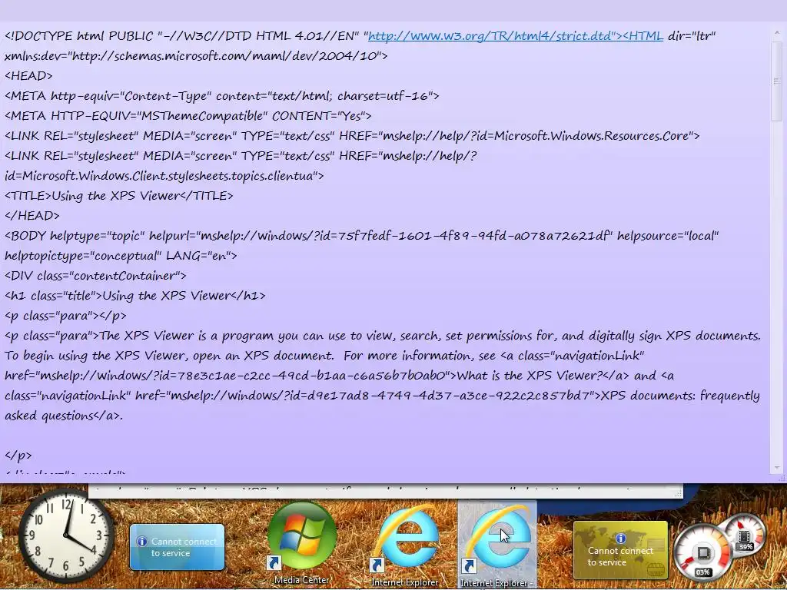Select the unhighlighted Internet Explorer desktop shortcut
787x590 pixels.
(404, 545)
